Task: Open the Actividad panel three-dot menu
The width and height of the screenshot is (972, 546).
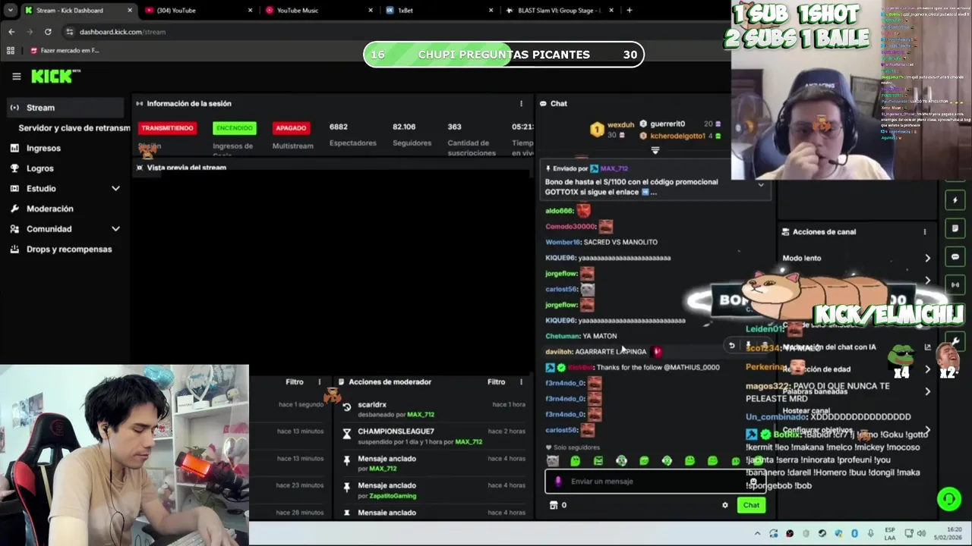Action: [x=319, y=382]
